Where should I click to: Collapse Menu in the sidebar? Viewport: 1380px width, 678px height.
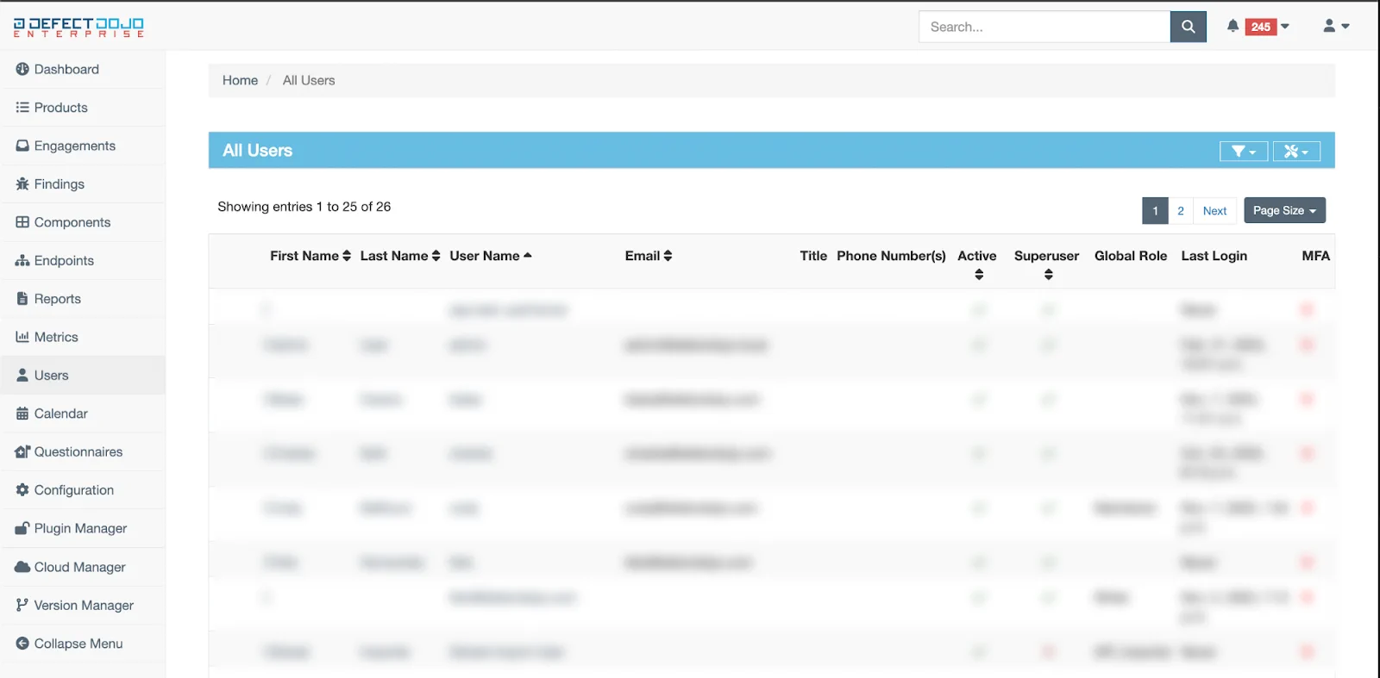pos(78,644)
